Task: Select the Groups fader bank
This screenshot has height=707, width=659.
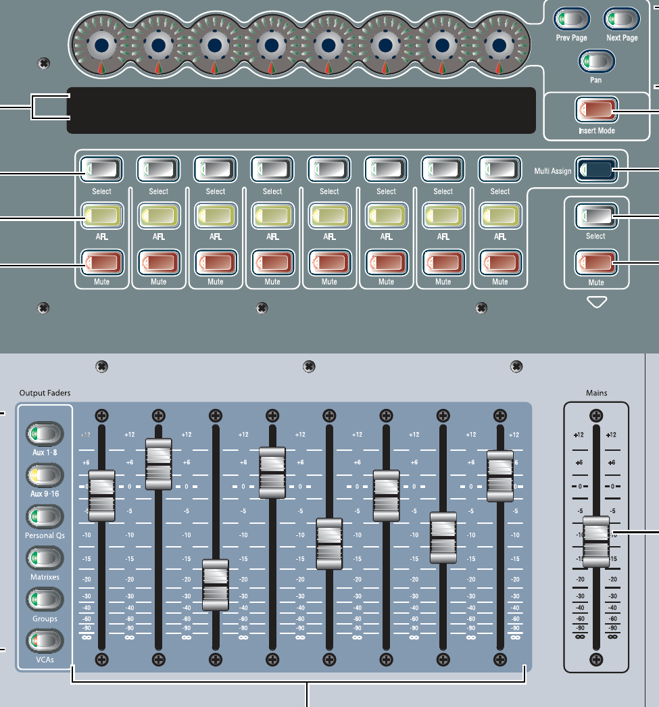Action: 45,600
